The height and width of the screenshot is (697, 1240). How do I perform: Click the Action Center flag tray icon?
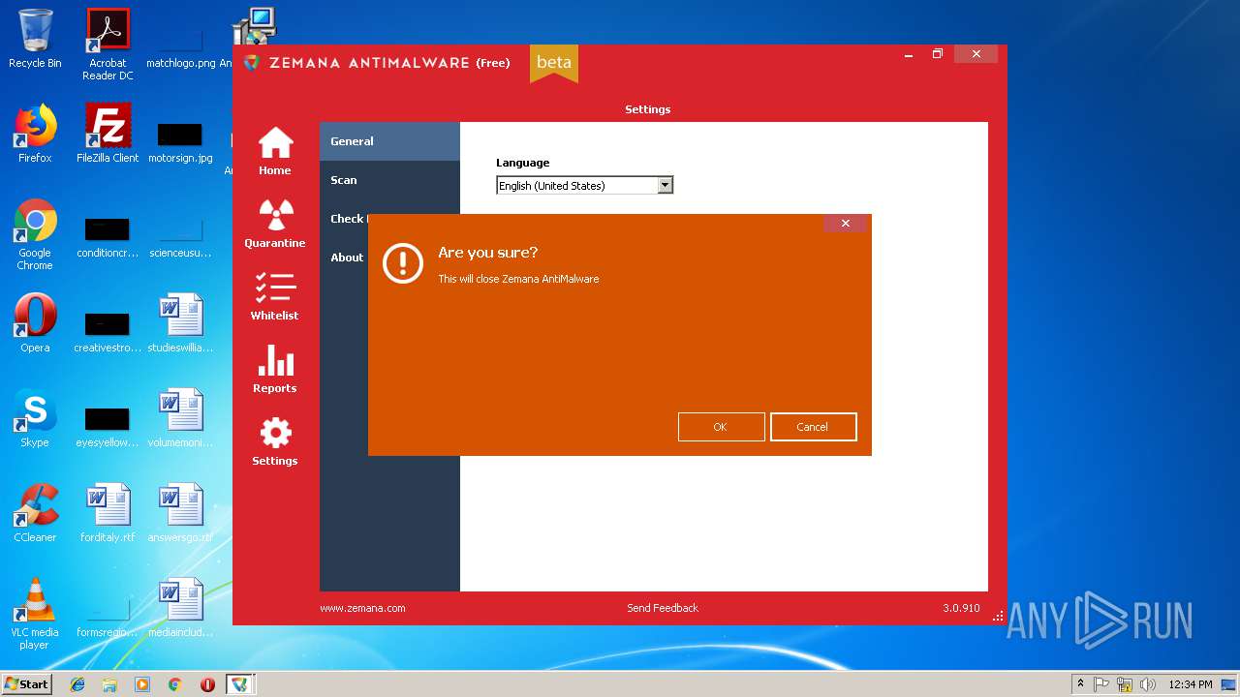[1101, 684]
